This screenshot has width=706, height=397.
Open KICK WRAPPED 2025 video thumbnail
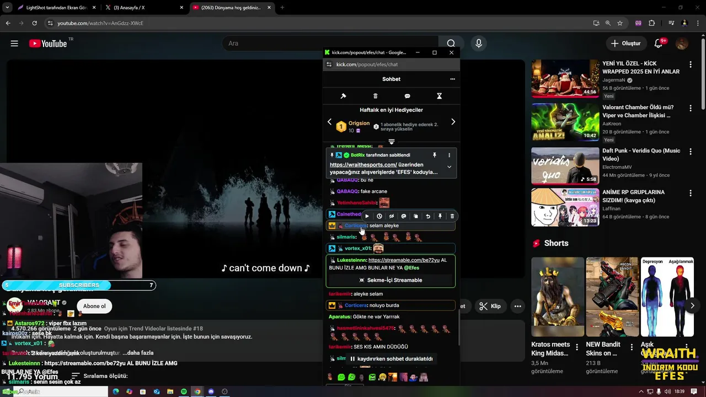point(565,78)
